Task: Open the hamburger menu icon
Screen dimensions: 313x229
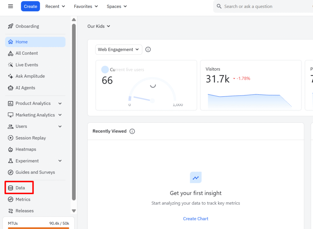Action: coord(10,6)
